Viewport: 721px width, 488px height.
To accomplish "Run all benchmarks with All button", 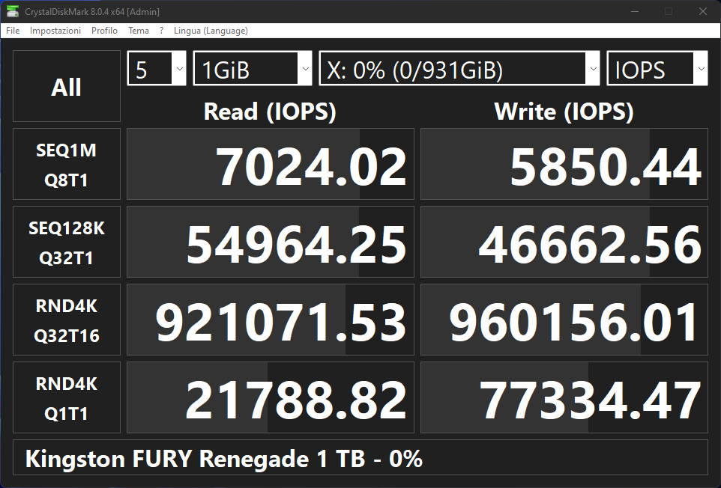I will click(67, 86).
